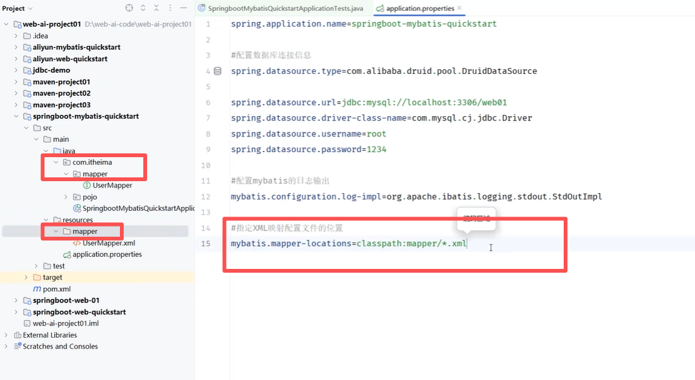Screen dimensions: 695x380
Task: Click the jdbc-demo module folder icon
Action: coord(27,70)
